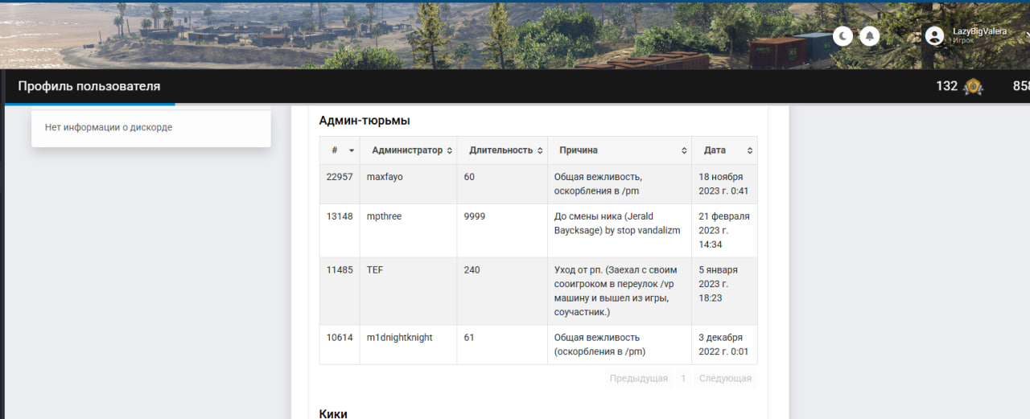Click date 21 февраля 2023 г. 14:34

(x=724, y=230)
